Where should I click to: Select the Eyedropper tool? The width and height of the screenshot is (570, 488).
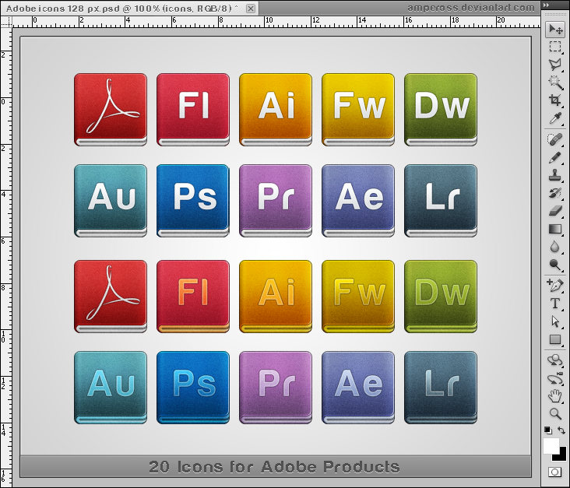coord(555,118)
